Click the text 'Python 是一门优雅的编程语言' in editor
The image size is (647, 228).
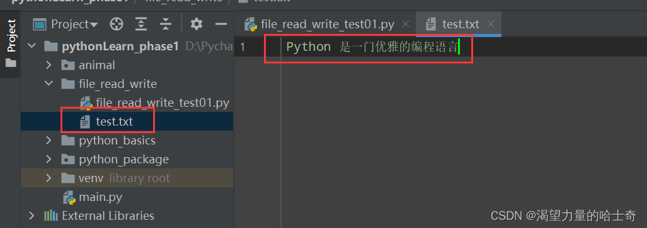[372, 47]
